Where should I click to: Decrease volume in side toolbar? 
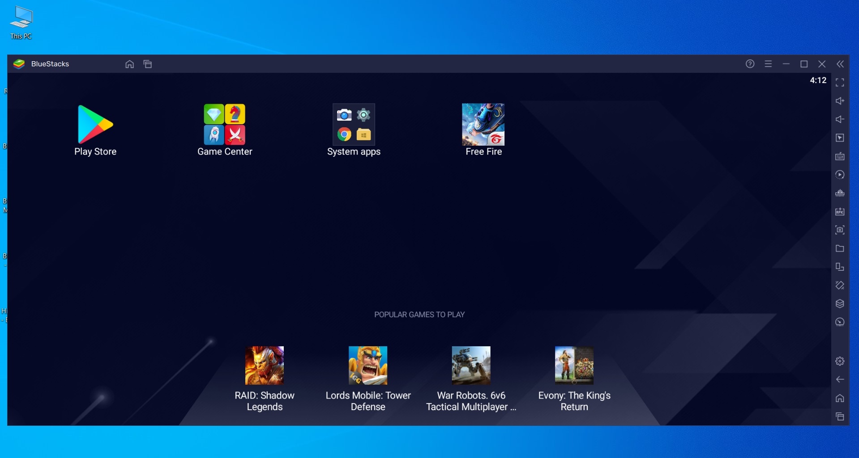point(840,119)
